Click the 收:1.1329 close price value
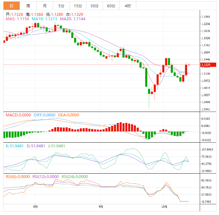Viewport: 219px width, 215px height. [75, 15]
